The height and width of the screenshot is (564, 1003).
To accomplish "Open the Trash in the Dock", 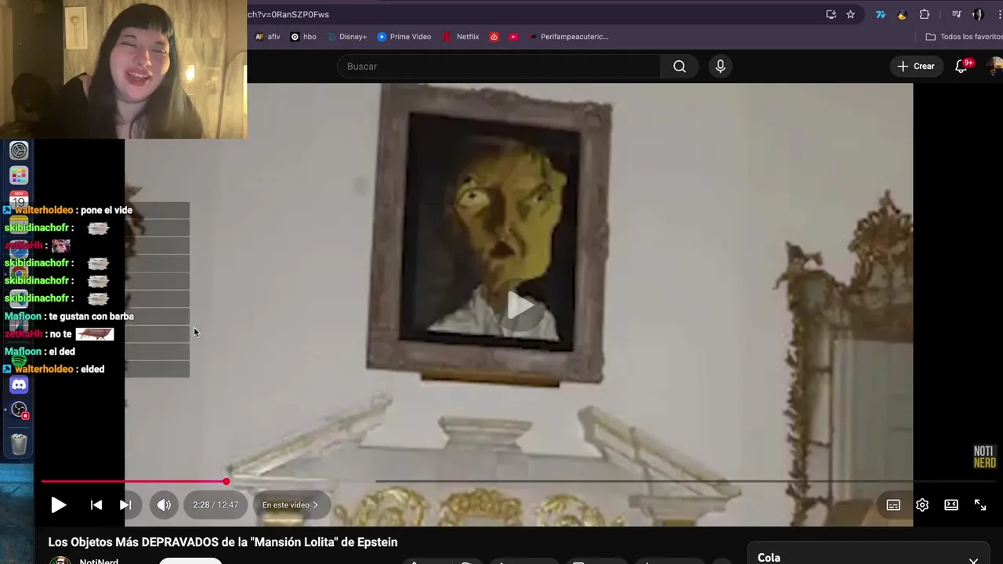I will (19, 444).
